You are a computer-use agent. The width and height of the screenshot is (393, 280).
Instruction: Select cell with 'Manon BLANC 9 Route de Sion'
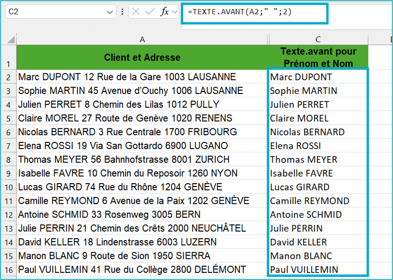pos(142,256)
